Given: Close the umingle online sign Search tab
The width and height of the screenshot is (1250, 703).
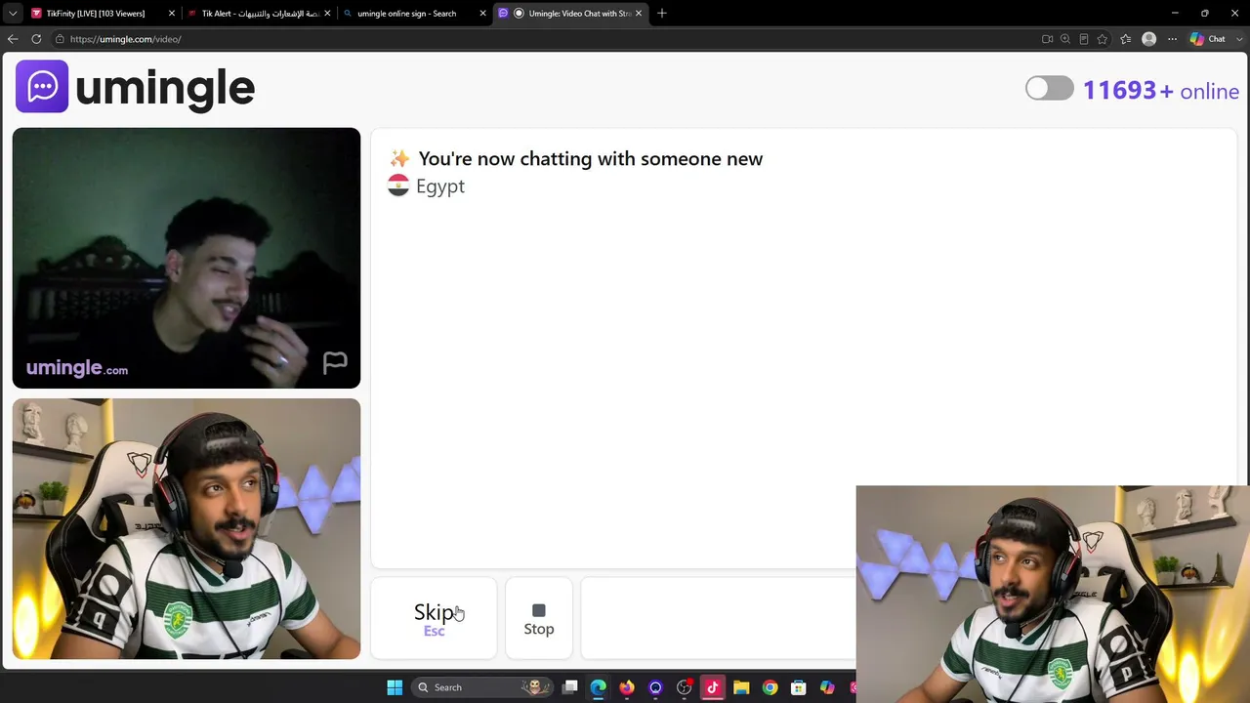Looking at the screenshot, I should pos(482,14).
